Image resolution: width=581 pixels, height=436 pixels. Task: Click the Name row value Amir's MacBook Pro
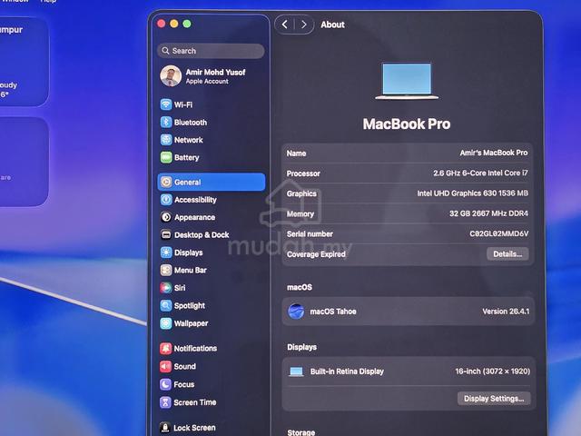(x=494, y=153)
